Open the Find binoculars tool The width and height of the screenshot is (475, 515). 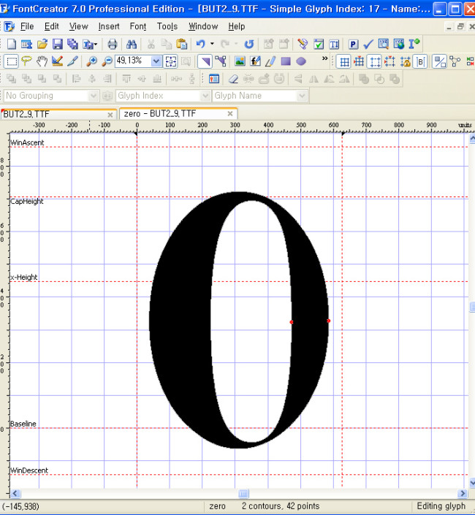point(132,44)
